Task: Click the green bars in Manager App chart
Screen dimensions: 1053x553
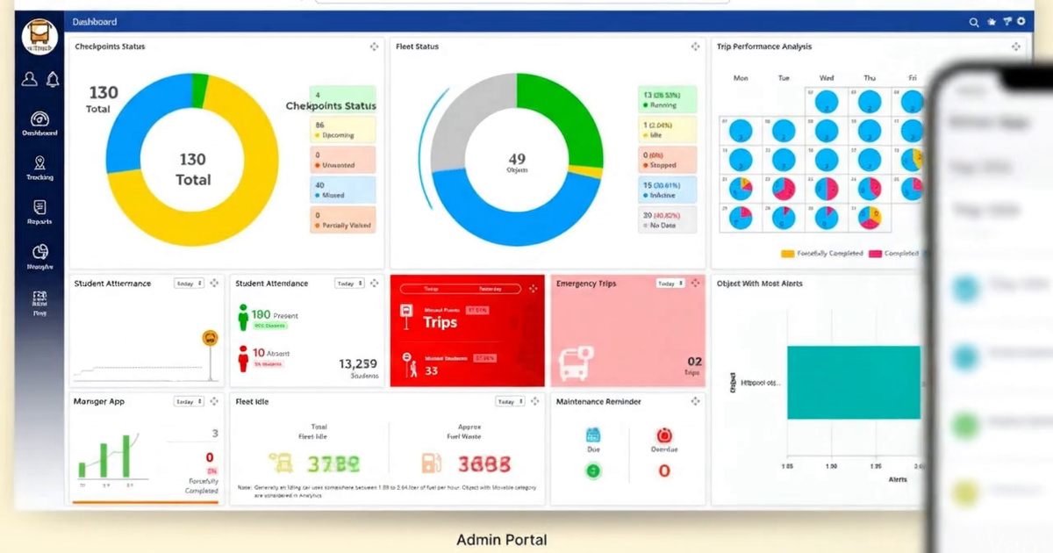Action: click(106, 456)
